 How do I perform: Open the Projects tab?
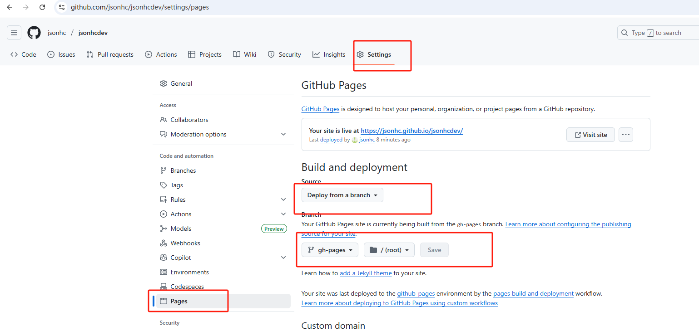pyautogui.click(x=205, y=54)
